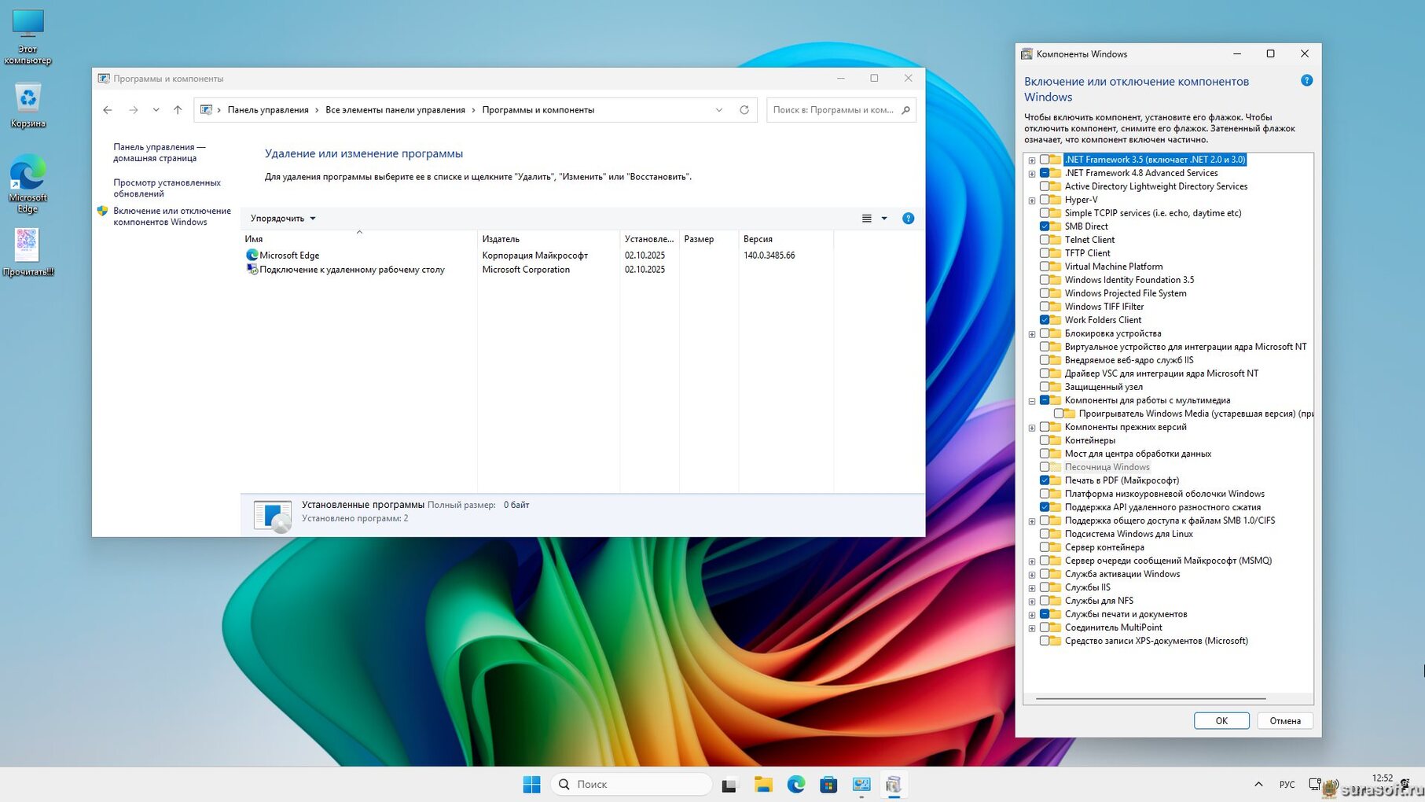Sort the list by Издатель column header

coord(501,239)
